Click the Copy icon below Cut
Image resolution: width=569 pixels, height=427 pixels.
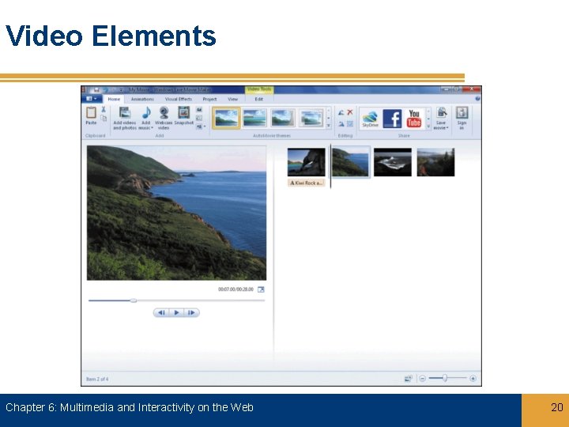coord(104,118)
